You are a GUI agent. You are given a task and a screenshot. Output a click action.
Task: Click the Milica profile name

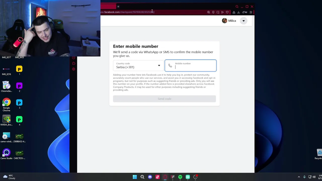click(232, 21)
